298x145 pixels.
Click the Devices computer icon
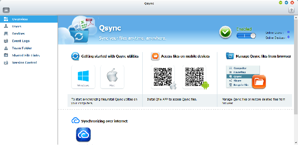6,34
